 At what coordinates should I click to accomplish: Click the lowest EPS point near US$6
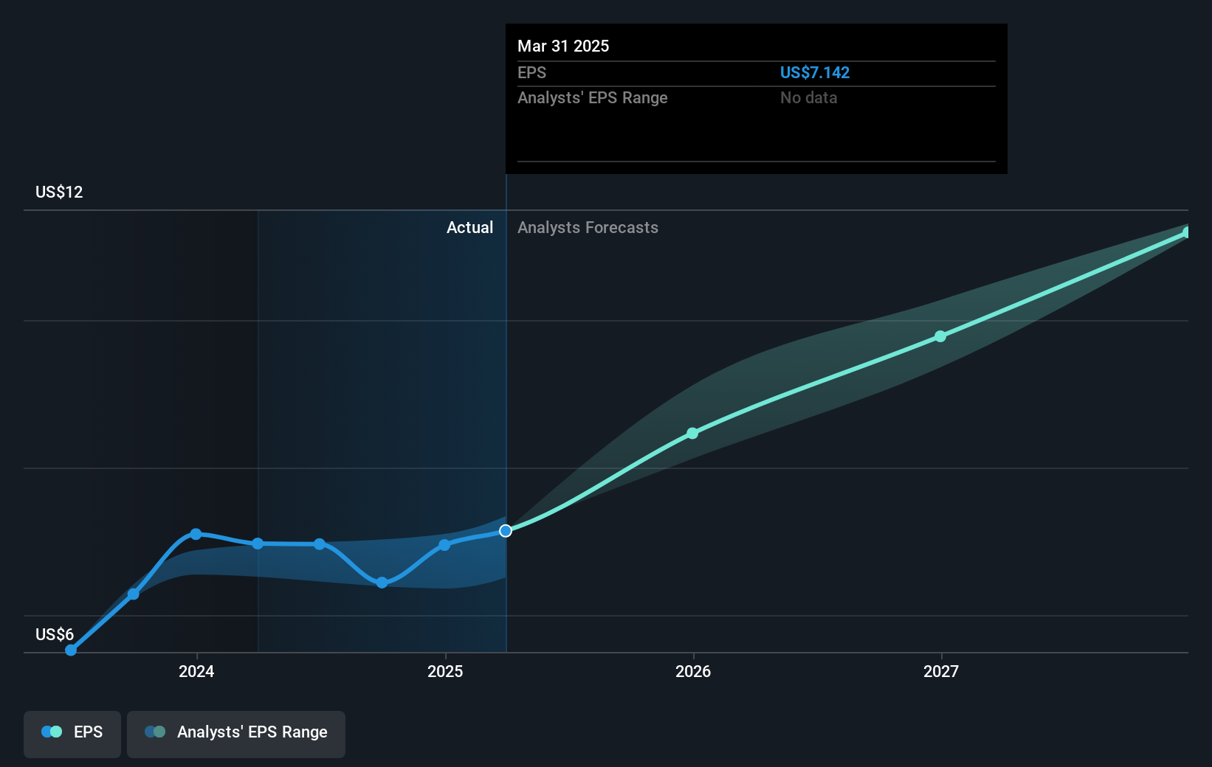(x=71, y=650)
